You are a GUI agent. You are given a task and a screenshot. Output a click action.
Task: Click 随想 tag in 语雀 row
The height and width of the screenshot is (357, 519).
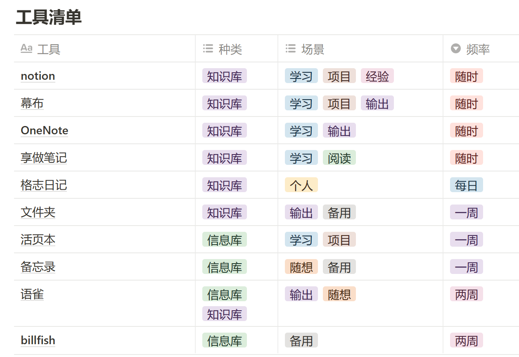pyautogui.click(x=339, y=294)
